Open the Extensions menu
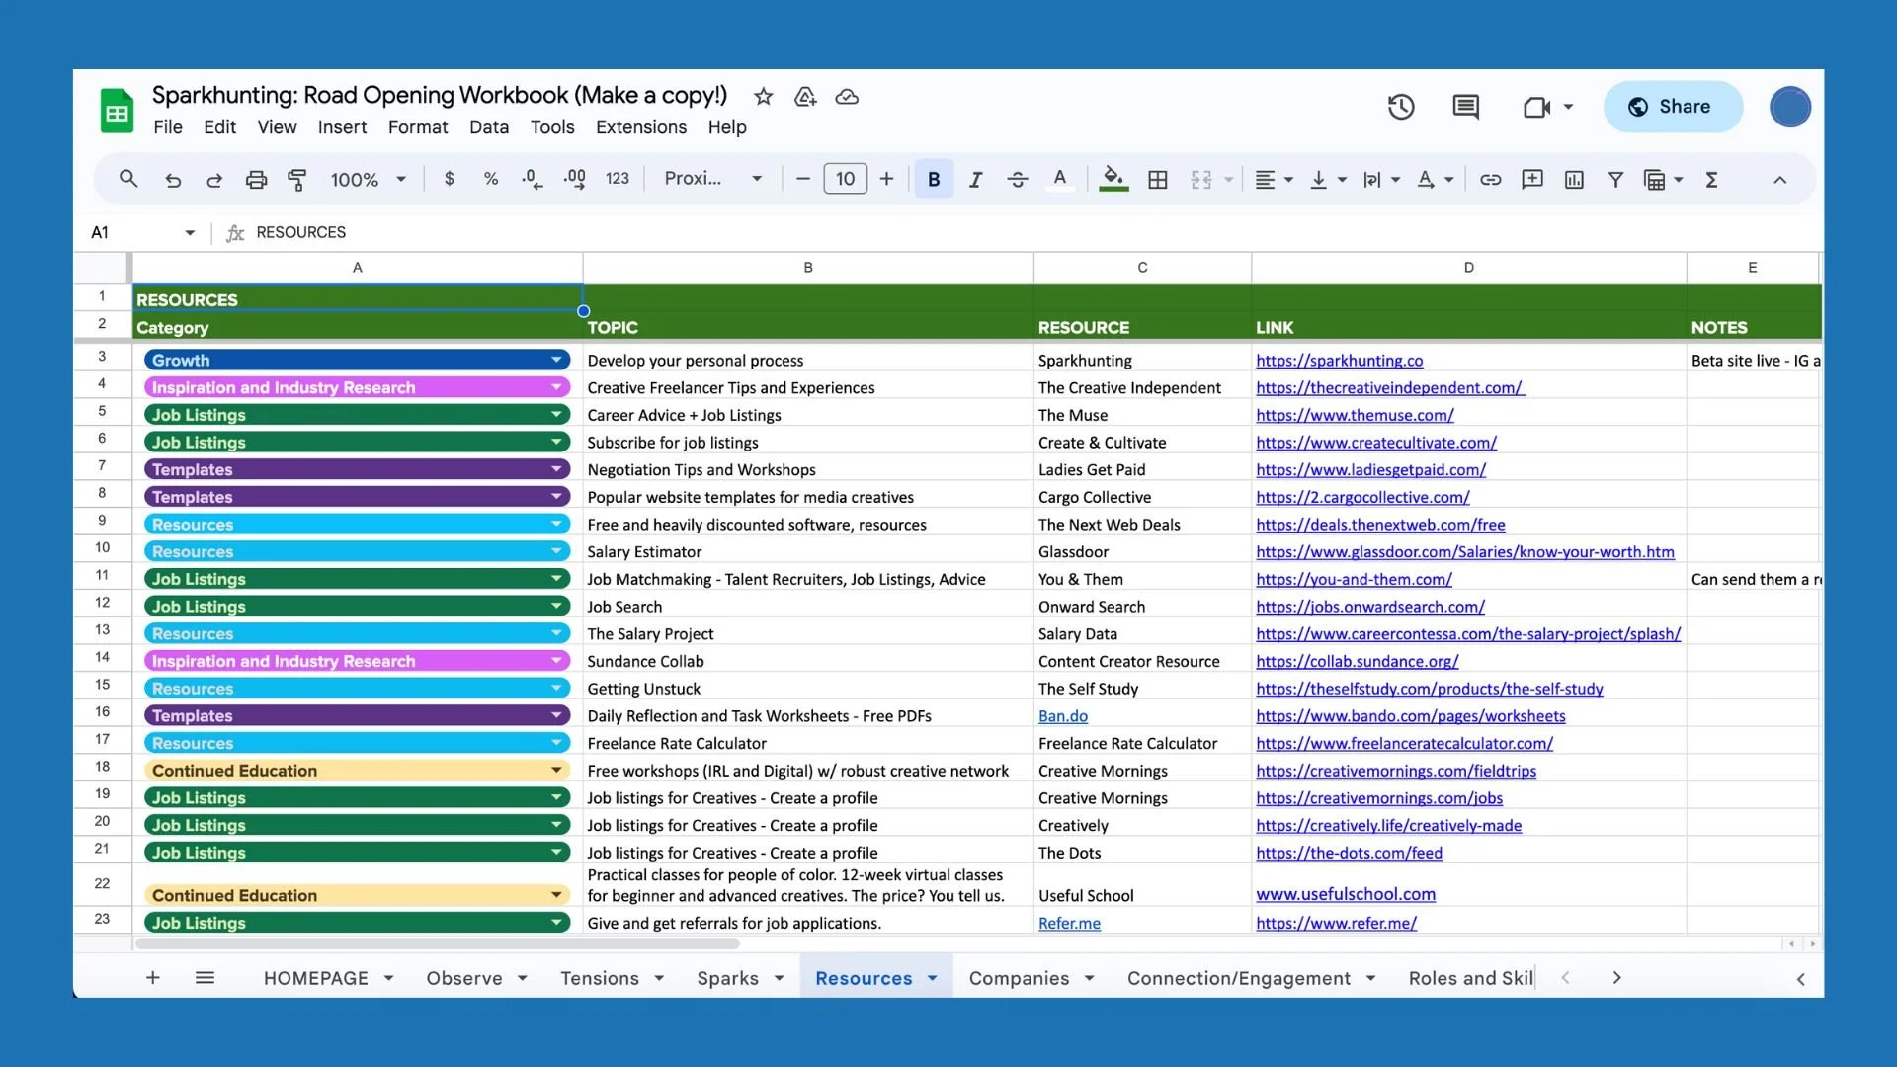 (x=640, y=126)
